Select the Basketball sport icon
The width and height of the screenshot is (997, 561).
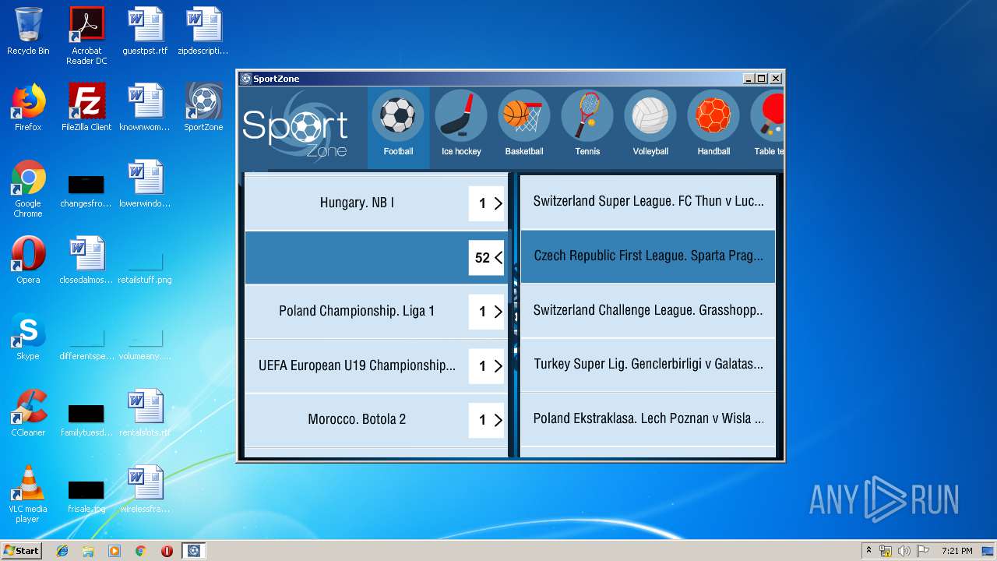point(524,115)
